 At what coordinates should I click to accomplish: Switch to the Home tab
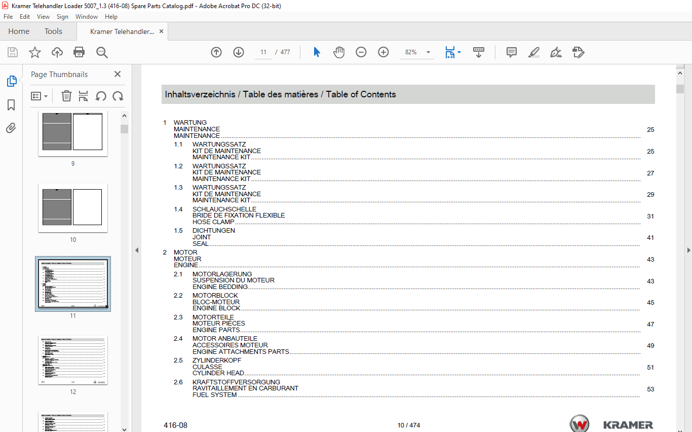pyautogui.click(x=19, y=31)
